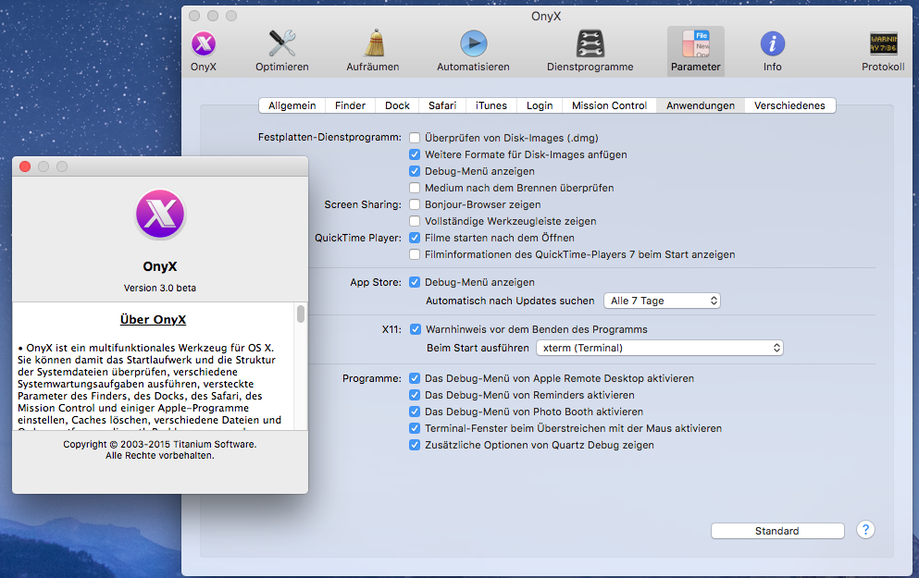Enable Überprüfen von Disk-Images (.dmg)
This screenshot has height=578, width=919.
coord(415,138)
